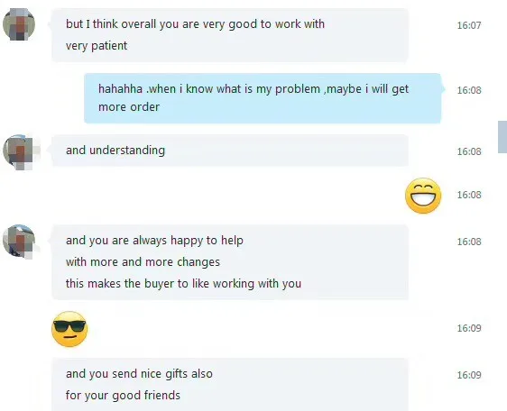Viewport: 507px width, 411px height.
Task: Click the grinning face emoji
Action: pyautogui.click(x=423, y=196)
